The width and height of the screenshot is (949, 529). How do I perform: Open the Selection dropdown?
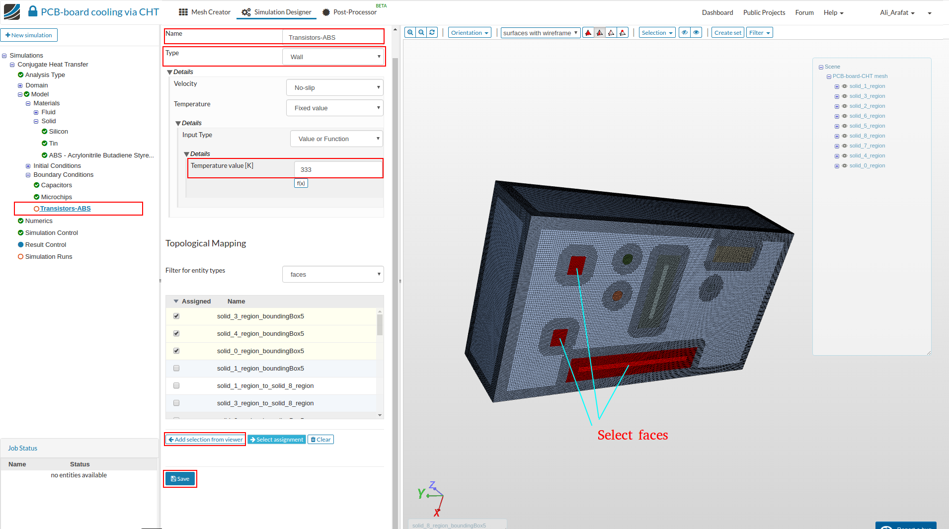tap(657, 33)
